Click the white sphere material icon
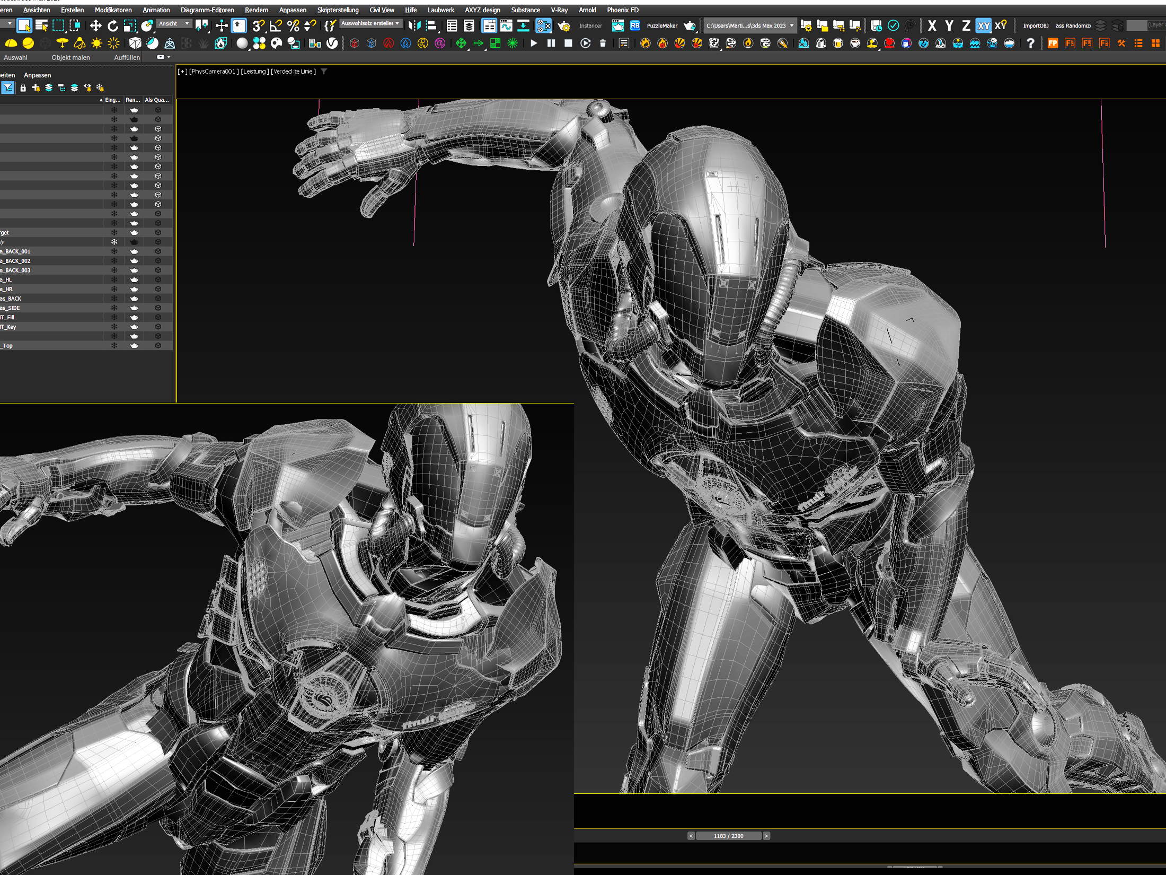This screenshot has width=1166, height=875. click(242, 43)
